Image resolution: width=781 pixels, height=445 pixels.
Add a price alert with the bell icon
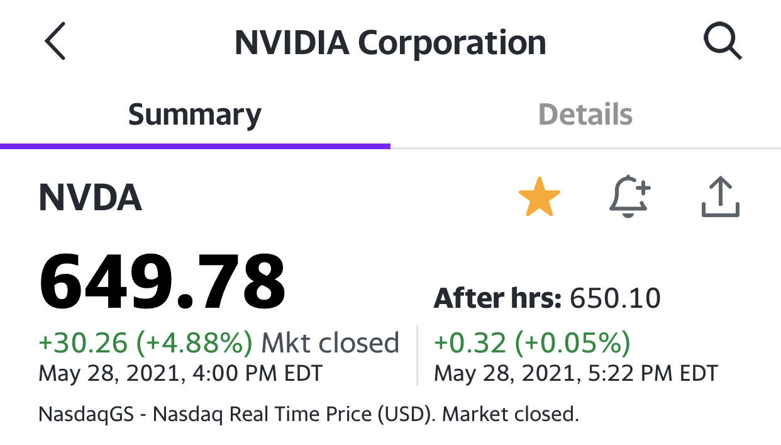click(x=629, y=197)
